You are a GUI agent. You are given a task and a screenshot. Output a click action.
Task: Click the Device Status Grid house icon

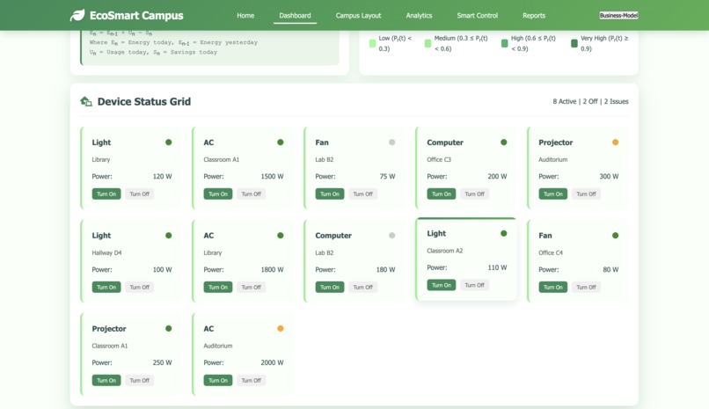click(x=86, y=101)
